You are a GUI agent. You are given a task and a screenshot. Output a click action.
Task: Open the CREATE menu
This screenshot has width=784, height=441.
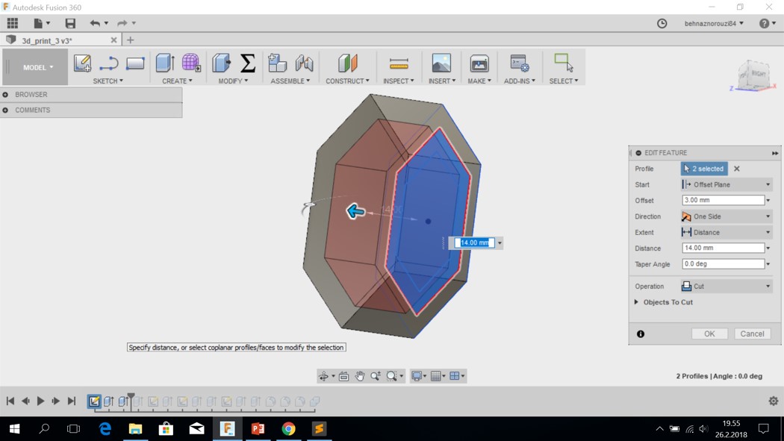[x=177, y=81]
